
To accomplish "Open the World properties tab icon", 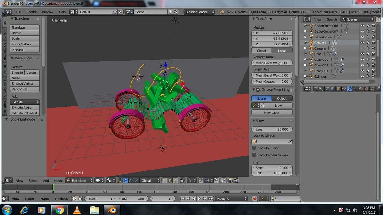I will tap(333, 89).
